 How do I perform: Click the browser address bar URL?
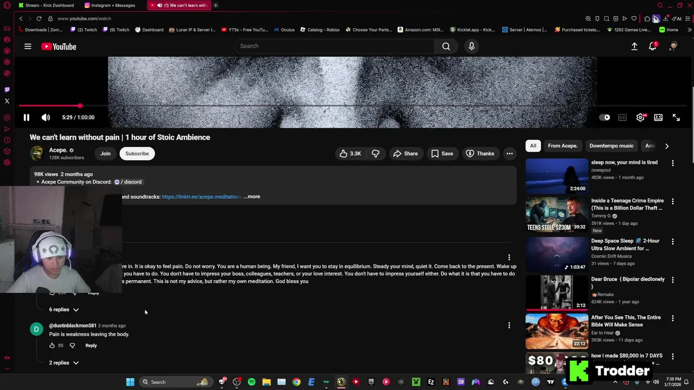click(84, 18)
